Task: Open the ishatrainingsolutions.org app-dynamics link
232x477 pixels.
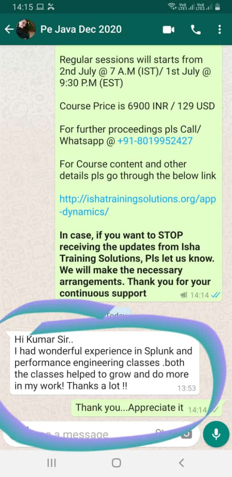Action: click(x=137, y=205)
